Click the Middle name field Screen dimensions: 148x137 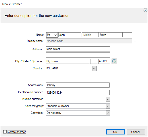[x=90, y=35]
